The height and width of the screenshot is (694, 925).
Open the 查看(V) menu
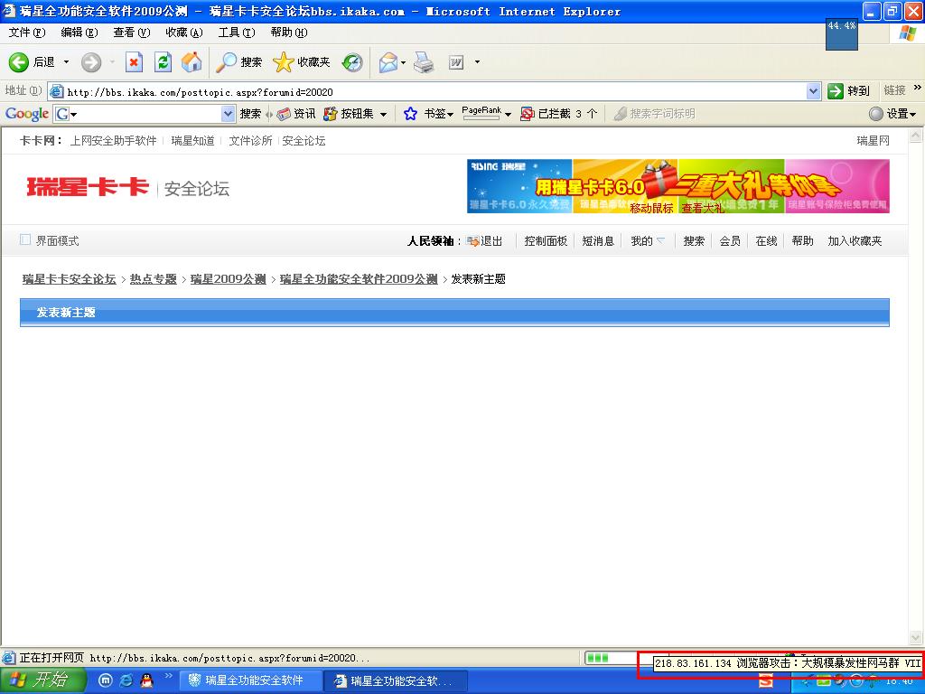coord(132,33)
